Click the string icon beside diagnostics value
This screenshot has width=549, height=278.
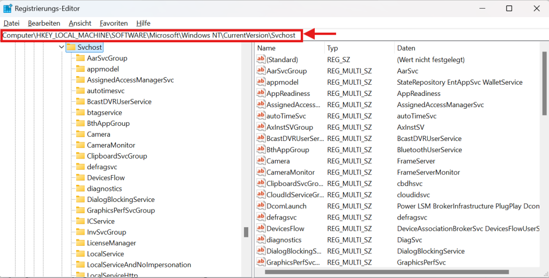tap(261, 239)
